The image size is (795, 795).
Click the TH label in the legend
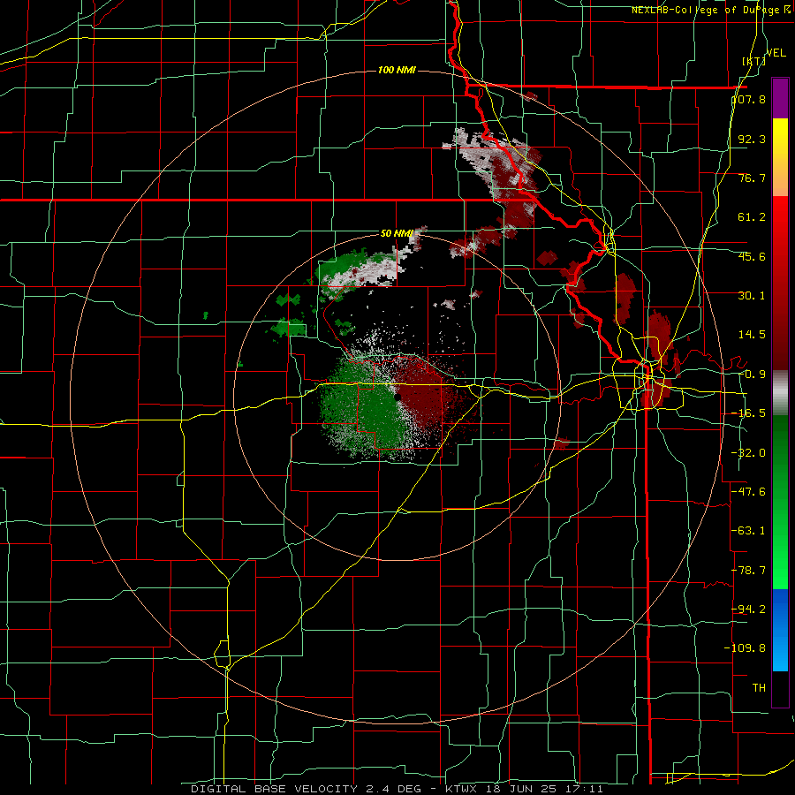point(759,687)
